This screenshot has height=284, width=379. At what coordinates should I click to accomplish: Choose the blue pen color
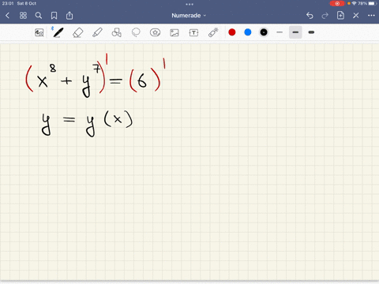tap(248, 32)
